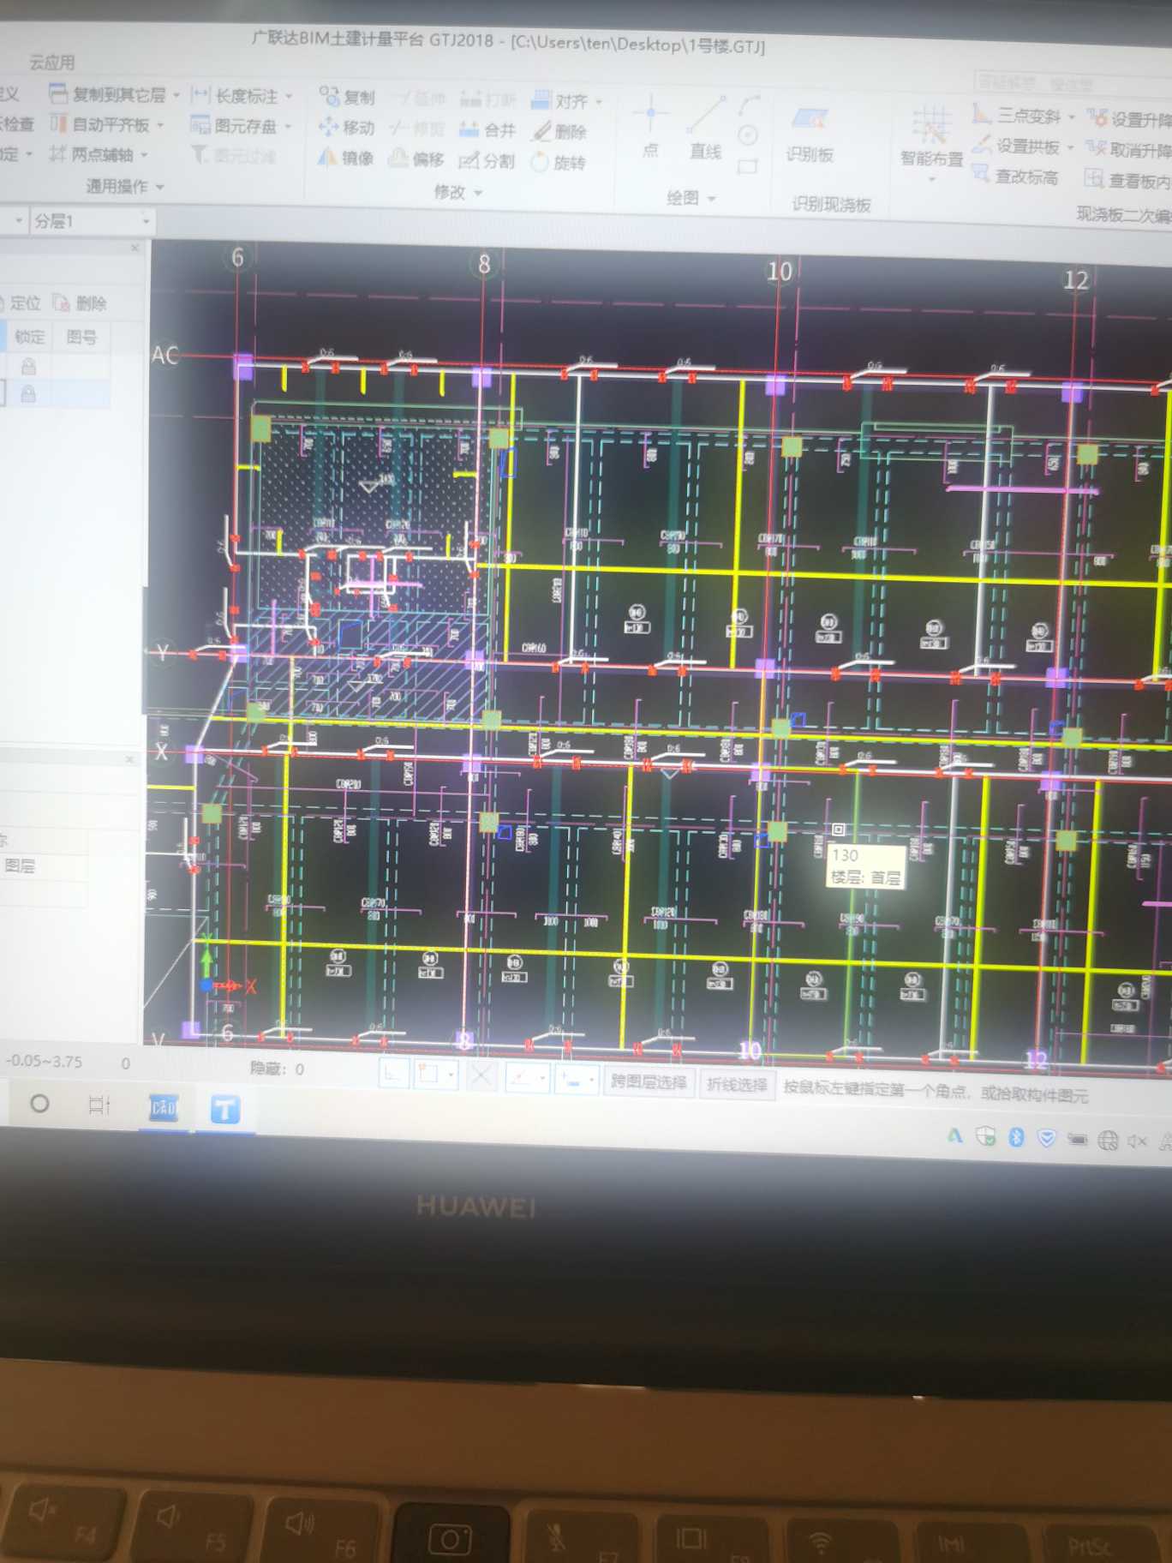Viewport: 1172px width, 1563px height.
Task: Click 设置升降 button
Action: coord(1129,119)
